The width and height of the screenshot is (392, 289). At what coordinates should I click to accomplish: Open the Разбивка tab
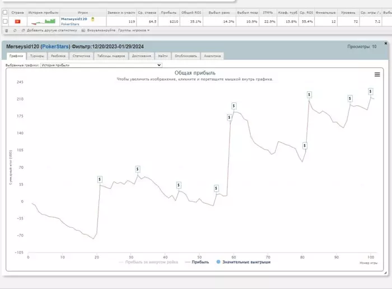click(58, 56)
